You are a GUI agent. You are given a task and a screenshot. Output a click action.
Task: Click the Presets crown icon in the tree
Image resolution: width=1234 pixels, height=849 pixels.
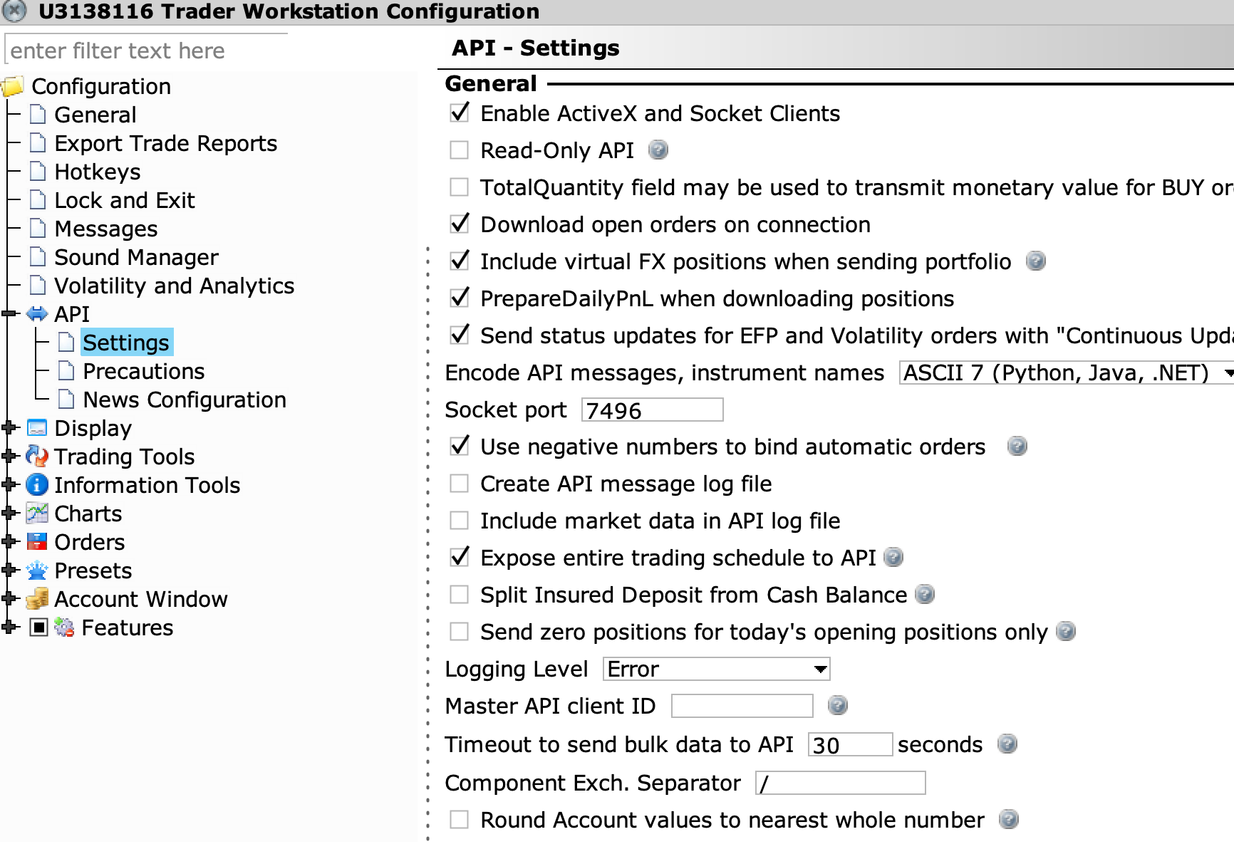pyautogui.click(x=36, y=571)
